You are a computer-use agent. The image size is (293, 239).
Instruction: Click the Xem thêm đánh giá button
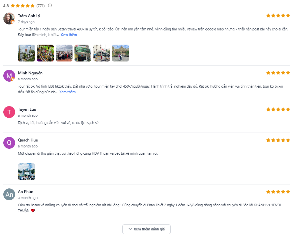click(x=146, y=229)
